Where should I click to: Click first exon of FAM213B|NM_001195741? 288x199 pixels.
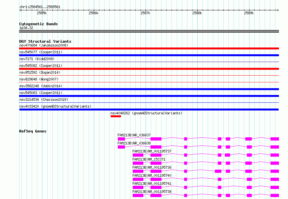(x=138, y=187)
